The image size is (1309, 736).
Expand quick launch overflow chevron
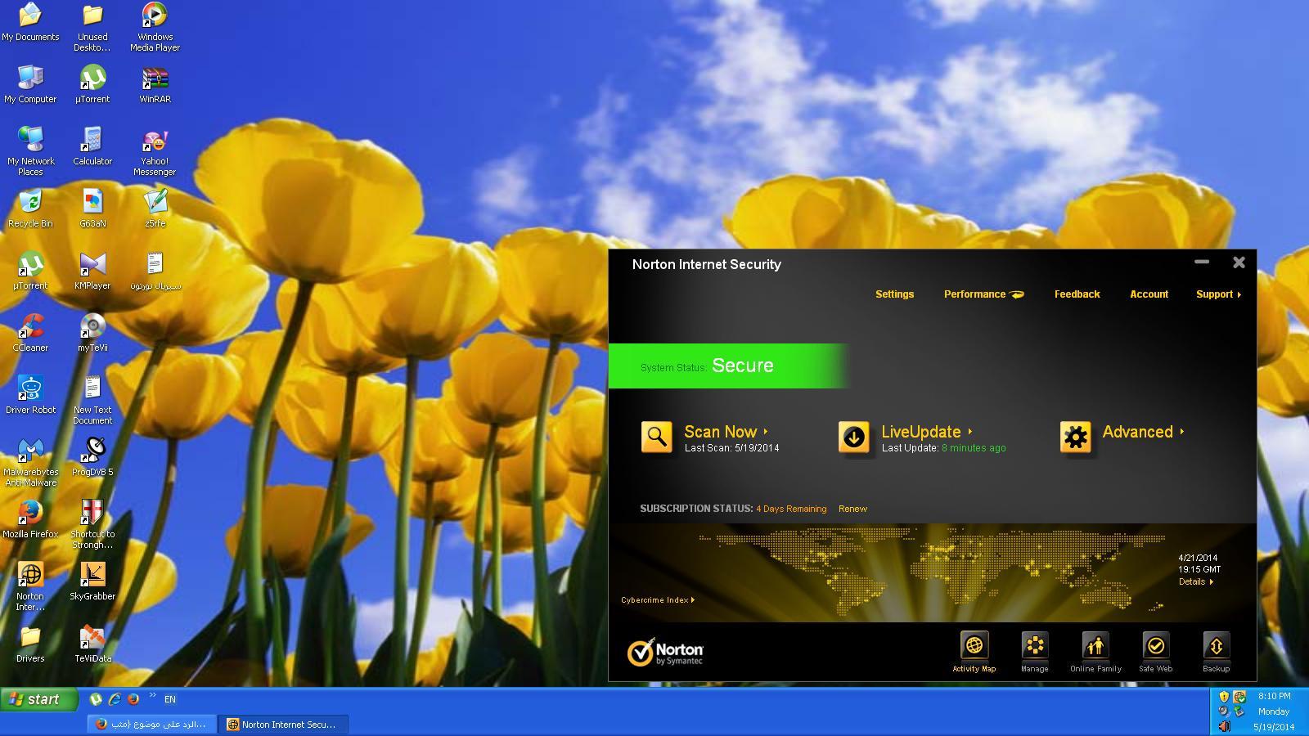point(152,696)
